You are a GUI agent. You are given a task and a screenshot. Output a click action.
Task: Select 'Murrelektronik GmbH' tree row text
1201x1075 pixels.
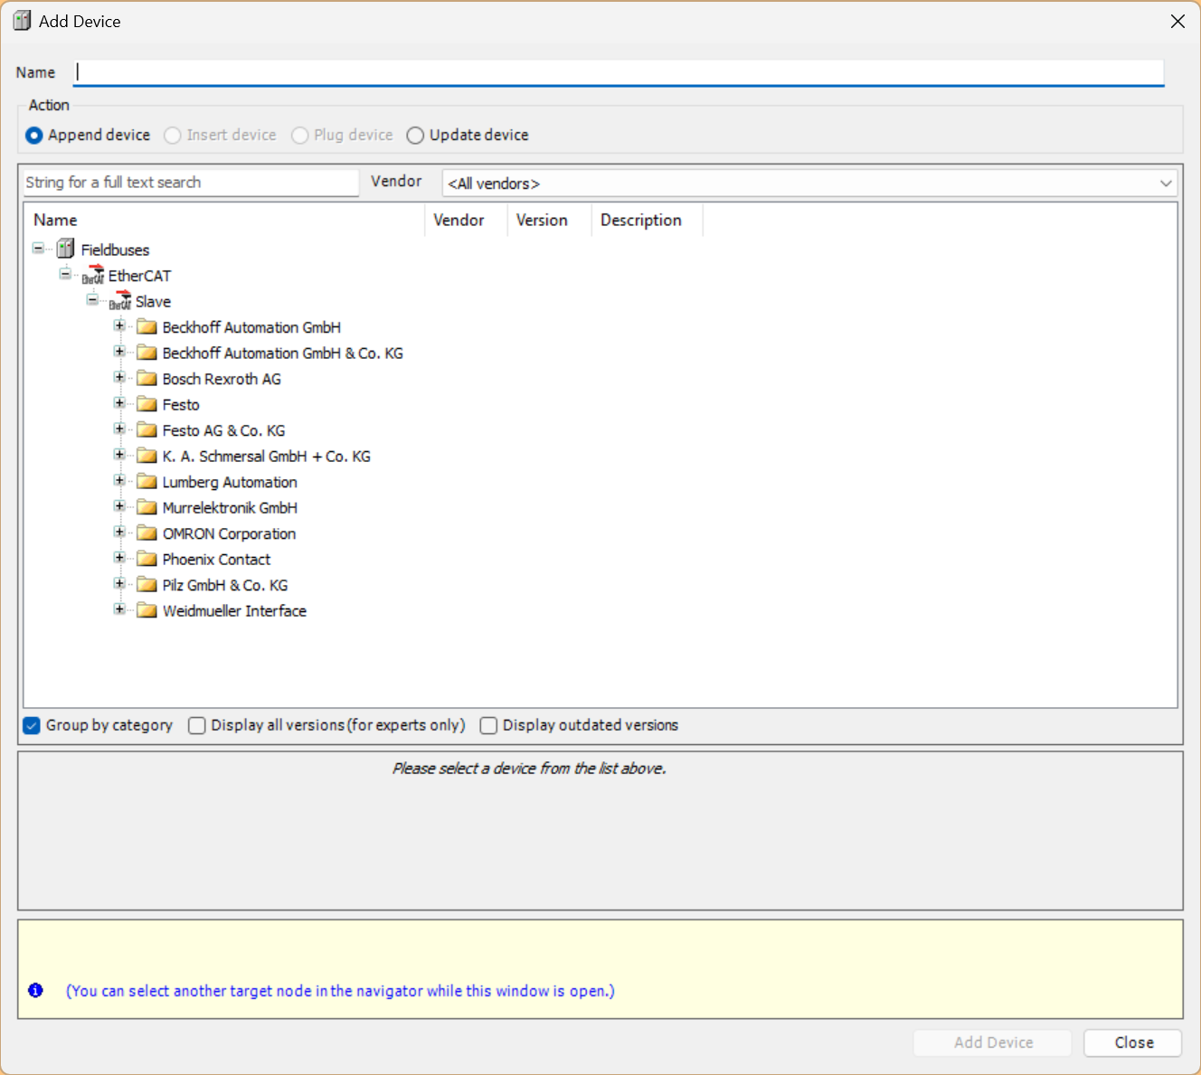click(230, 508)
